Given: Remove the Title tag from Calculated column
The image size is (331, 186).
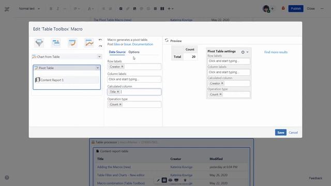Looking at the screenshot, I should pyautogui.click(x=118, y=92).
